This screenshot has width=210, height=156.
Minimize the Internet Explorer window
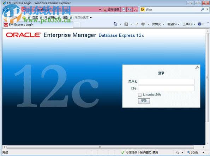point(190,3)
